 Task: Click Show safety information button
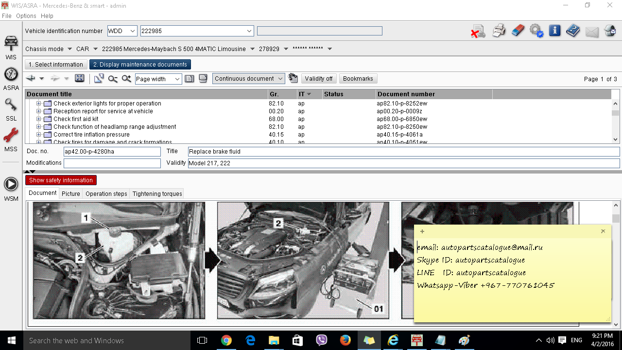[x=61, y=180]
